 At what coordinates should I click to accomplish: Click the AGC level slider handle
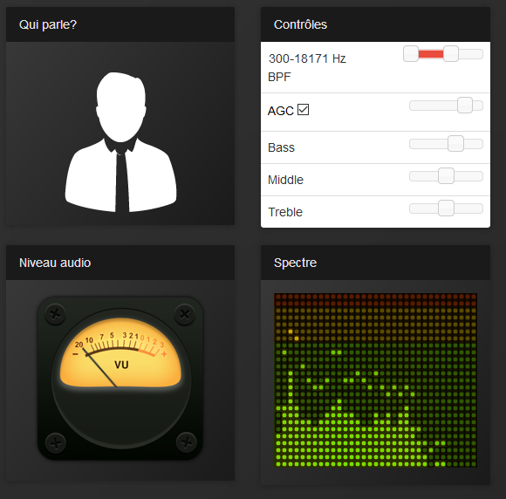click(x=465, y=106)
